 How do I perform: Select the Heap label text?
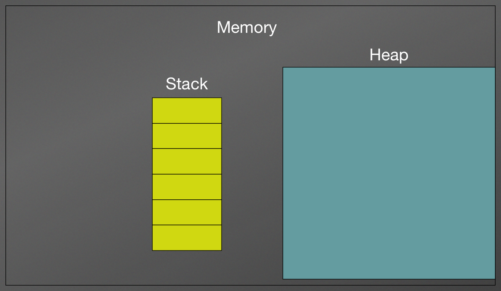coord(389,55)
